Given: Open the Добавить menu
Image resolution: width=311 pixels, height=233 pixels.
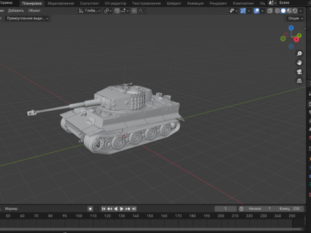Looking at the screenshot, I should coord(16,10).
